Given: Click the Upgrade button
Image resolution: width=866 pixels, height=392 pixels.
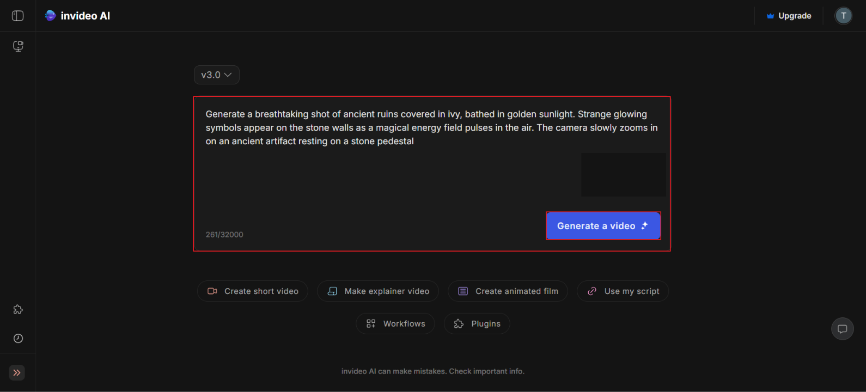Looking at the screenshot, I should point(789,16).
